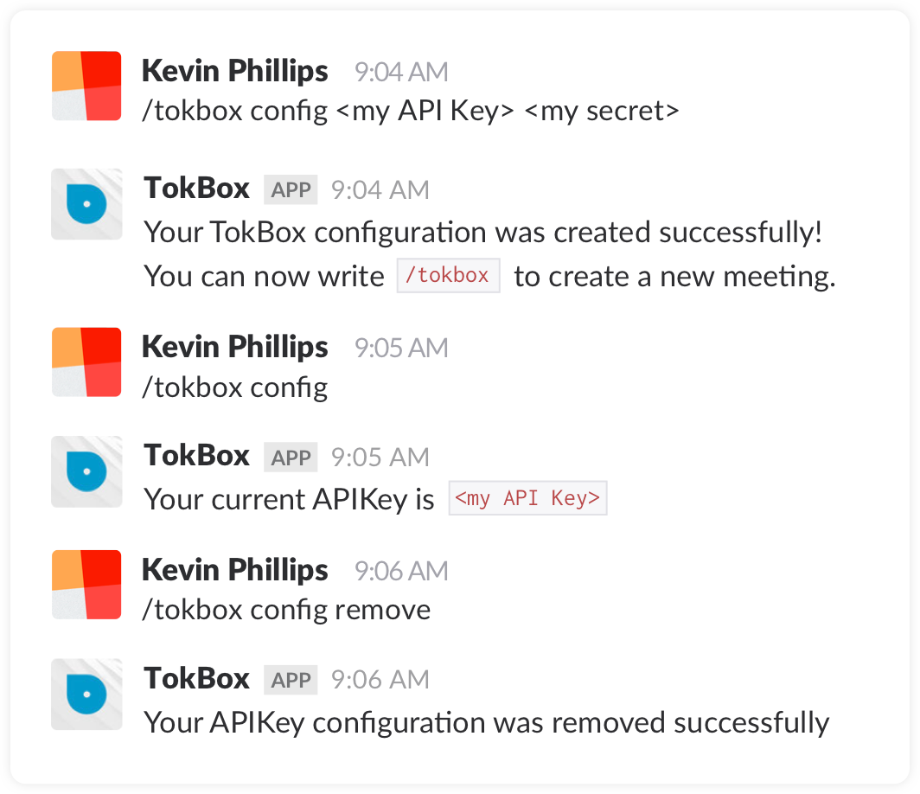920x794 pixels.
Task: Open TokBox sender name on 9:04 message
Action: point(197,189)
